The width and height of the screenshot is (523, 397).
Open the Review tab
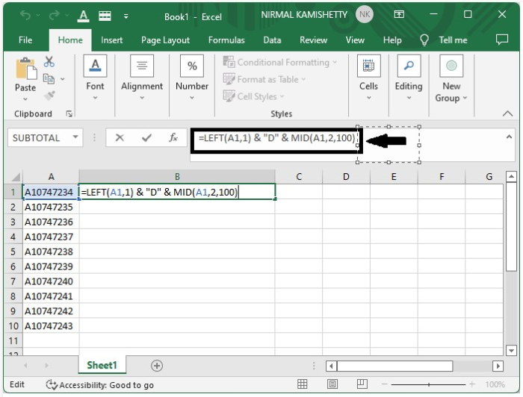pyautogui.click(x=313, y=40)
